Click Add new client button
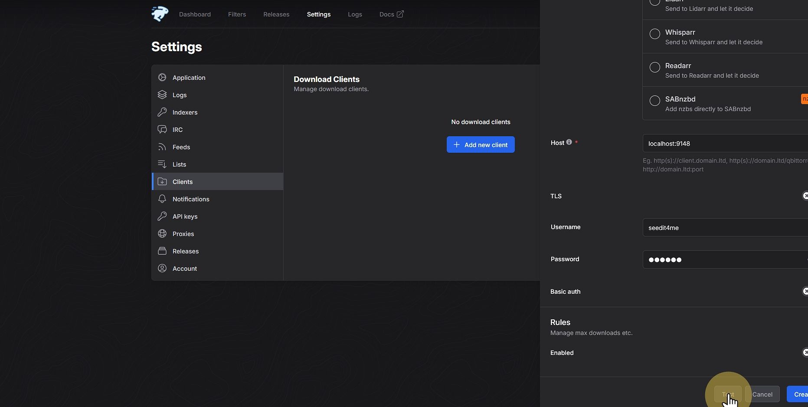 click(481, 144)
